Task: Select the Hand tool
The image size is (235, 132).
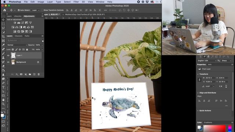Action: [3, 100]
